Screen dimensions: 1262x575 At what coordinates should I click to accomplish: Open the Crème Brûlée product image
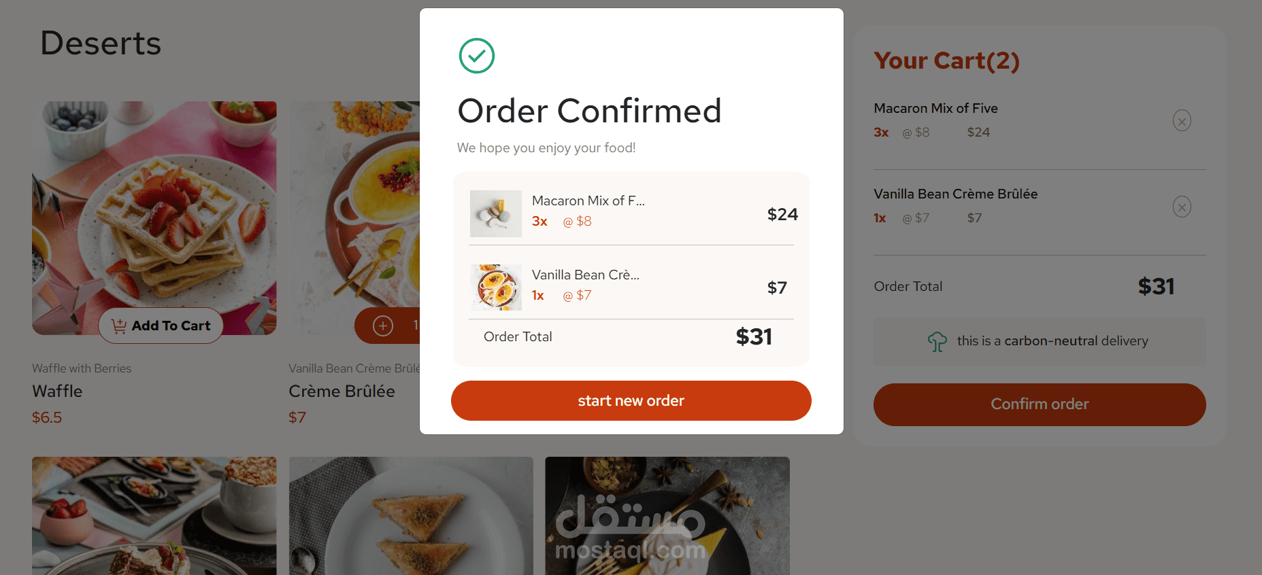354,204
